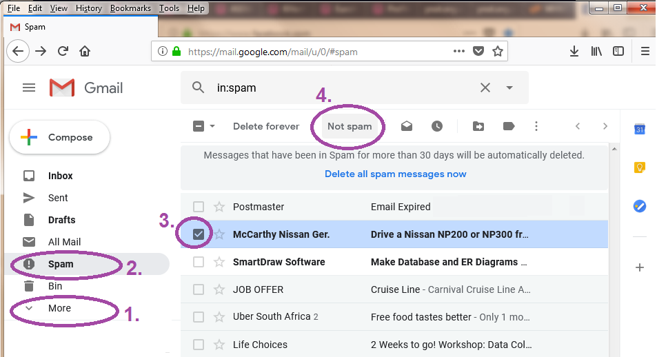
Task: Open the three-dot More options in mail toolbar
Action: pos(536,126)
